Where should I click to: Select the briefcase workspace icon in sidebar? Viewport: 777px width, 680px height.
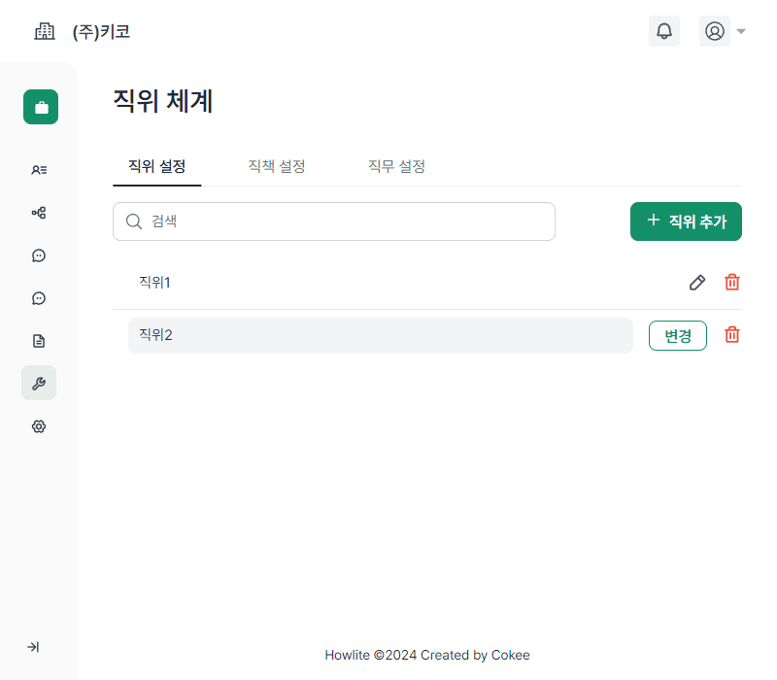tap(40, 107)
